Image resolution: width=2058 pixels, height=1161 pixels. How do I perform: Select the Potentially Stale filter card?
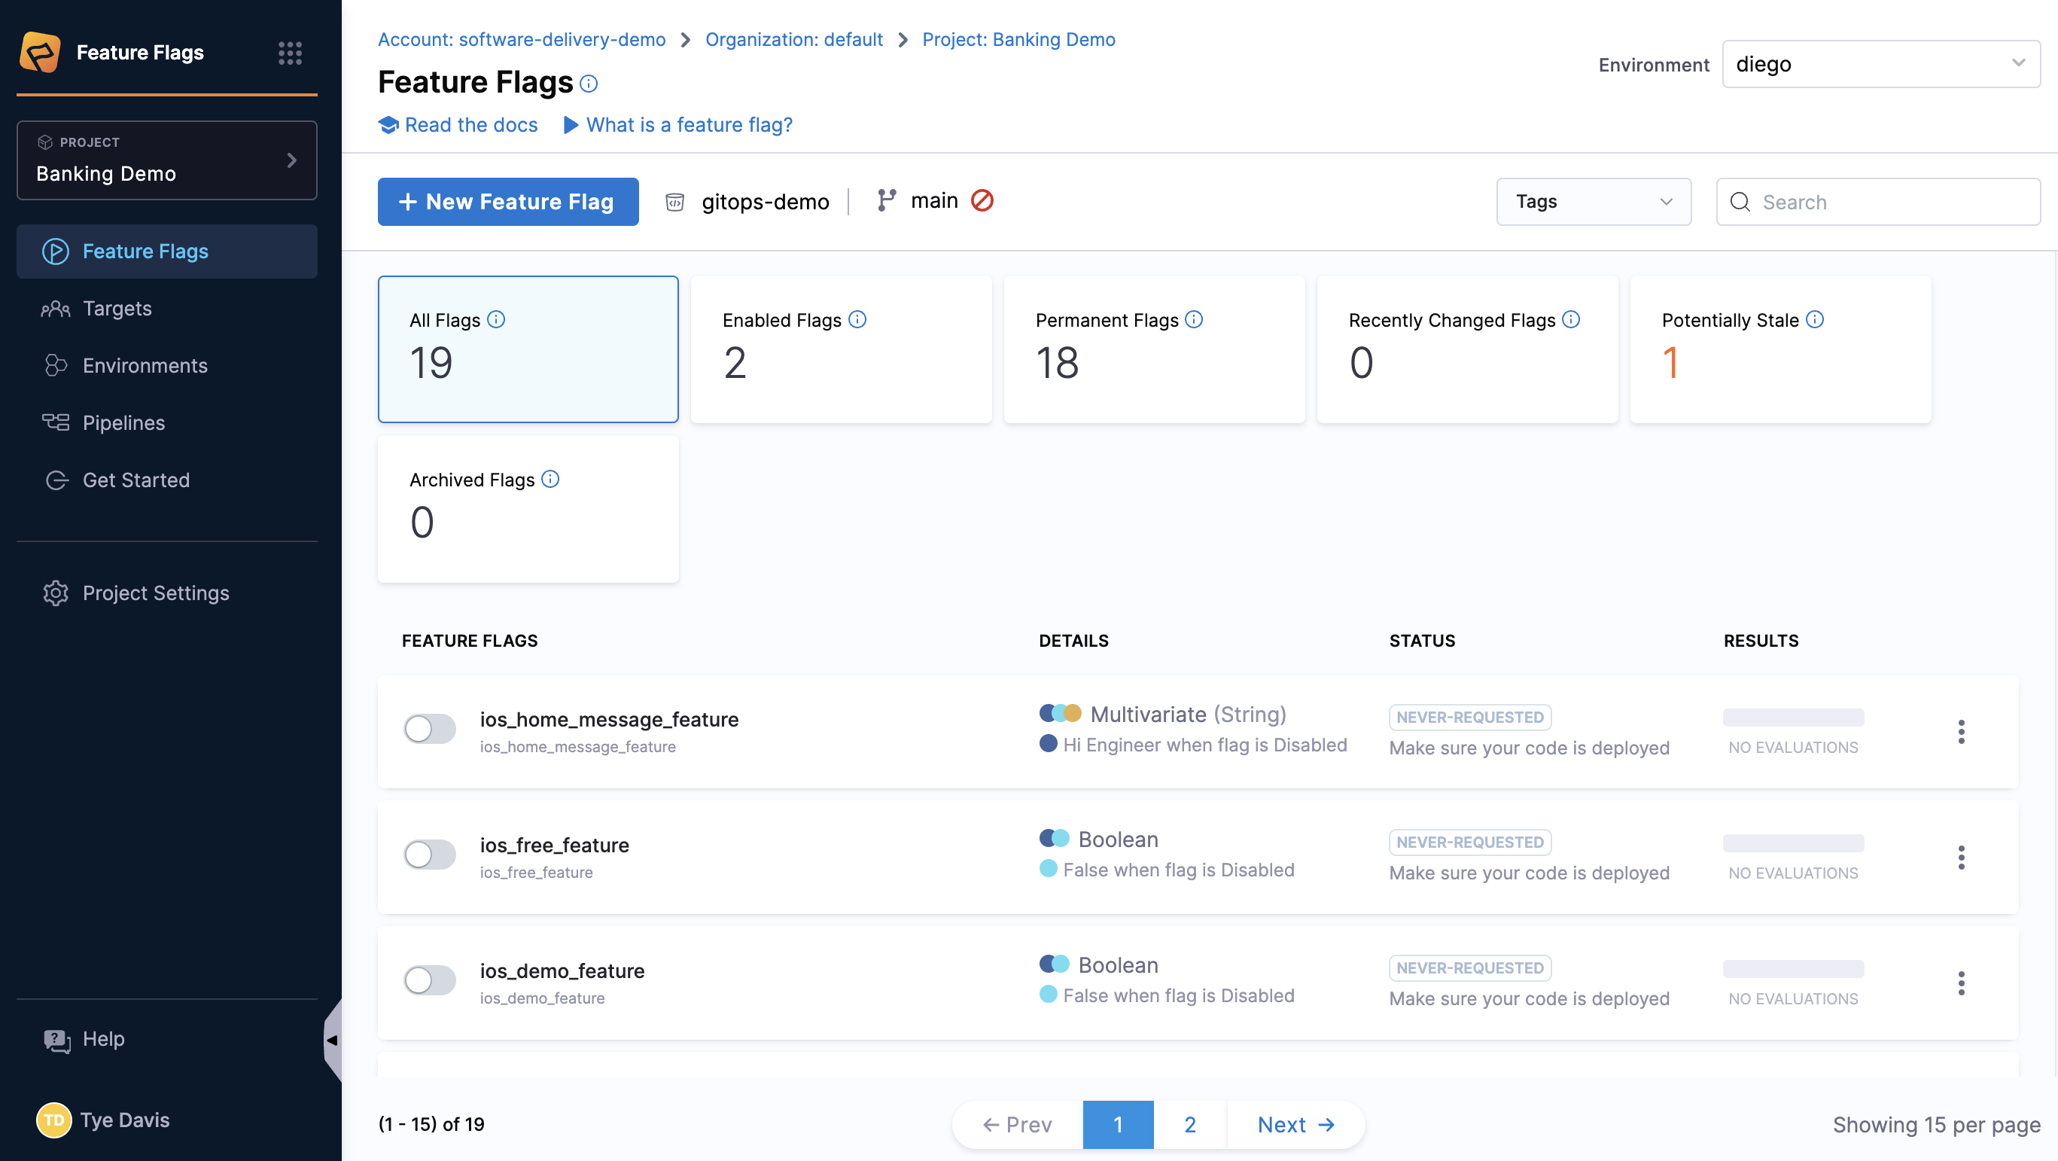tap(1781, 349)
